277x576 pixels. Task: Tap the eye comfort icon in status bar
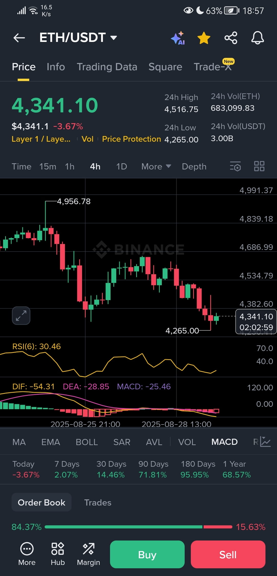point(188,11)
